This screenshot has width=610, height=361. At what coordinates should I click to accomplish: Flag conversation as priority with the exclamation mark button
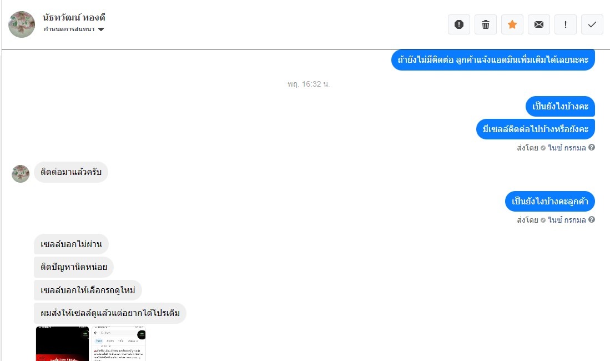(565, 24)
